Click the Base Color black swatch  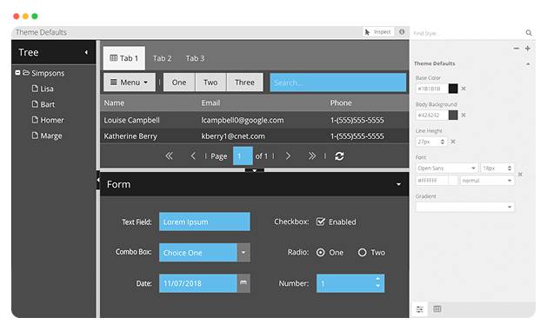[453, 89]
